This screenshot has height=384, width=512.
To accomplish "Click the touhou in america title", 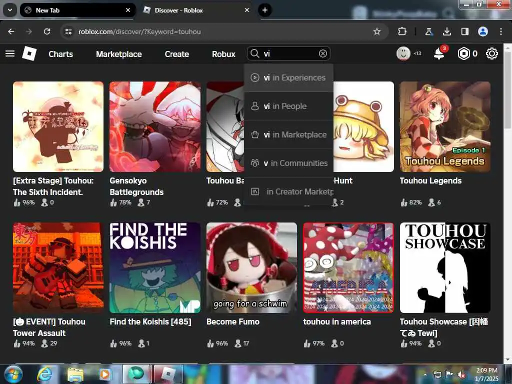I will [337, 321].
